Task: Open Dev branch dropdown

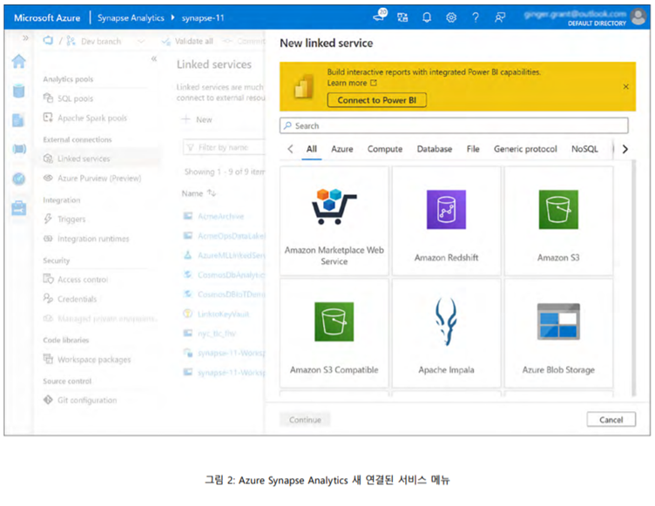Action: (x=112, y=41)
